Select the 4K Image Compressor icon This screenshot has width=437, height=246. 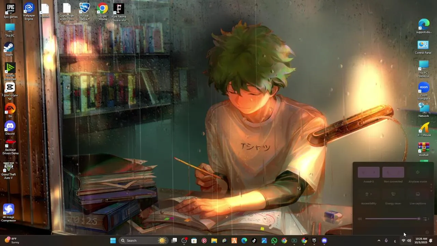click(x=9, y=213)
